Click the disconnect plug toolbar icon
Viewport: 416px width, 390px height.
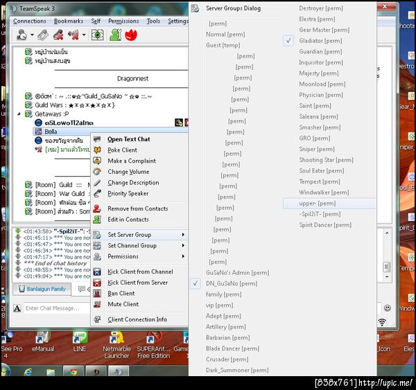pyautogui.click(x=43, y=35)
